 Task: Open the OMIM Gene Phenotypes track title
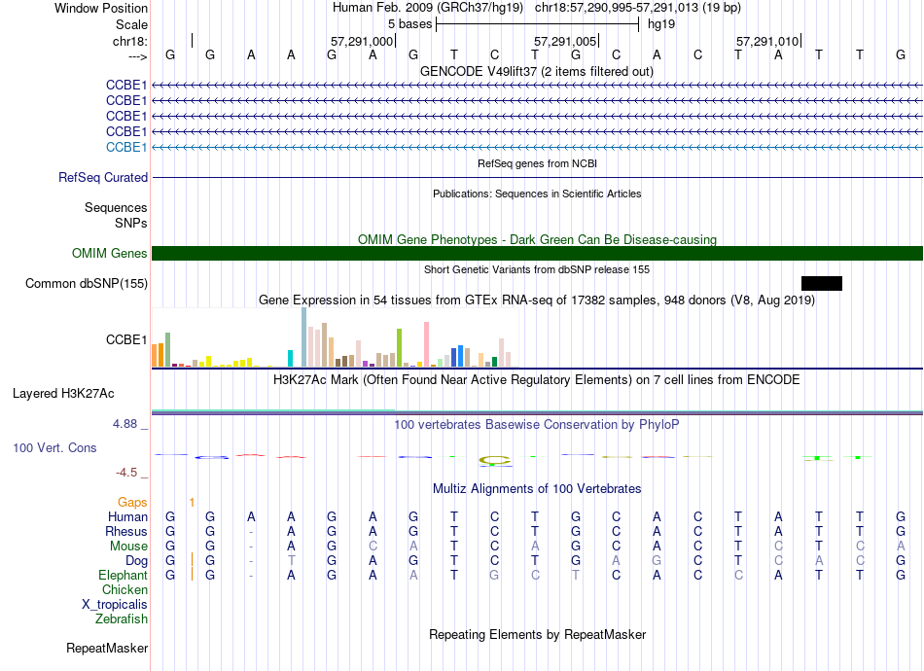click(x=537, y=240)
